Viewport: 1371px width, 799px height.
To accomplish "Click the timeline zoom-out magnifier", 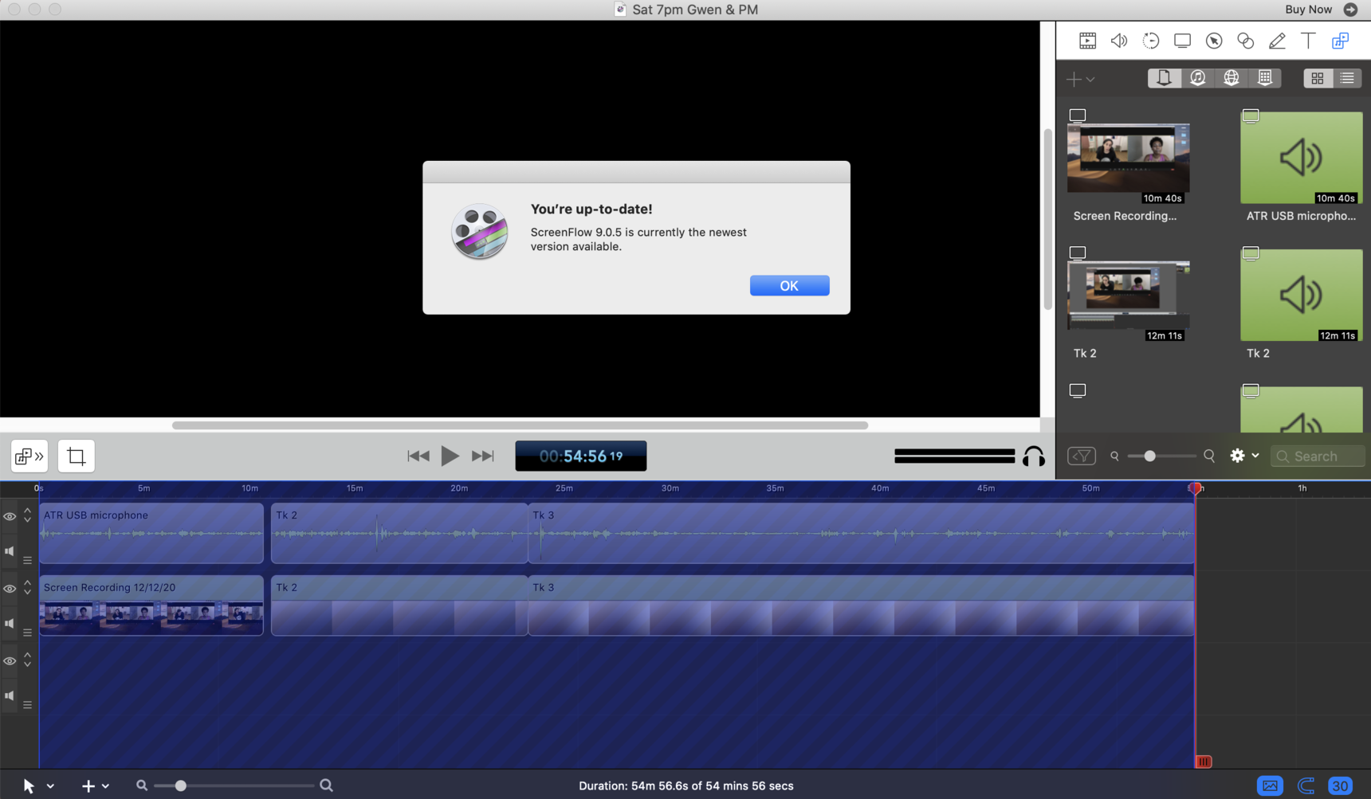I will coord(142,785).
